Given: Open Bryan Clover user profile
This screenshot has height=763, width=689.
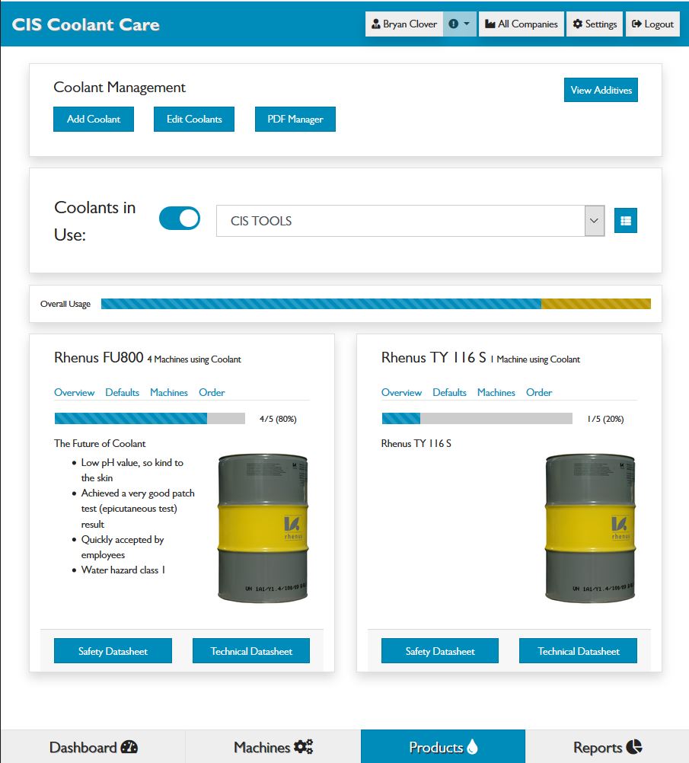Looking at the screenshot, I should point(404,24).
